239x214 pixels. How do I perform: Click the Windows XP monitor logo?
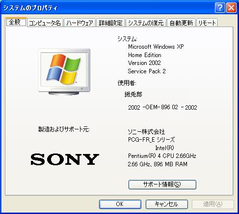tap(64, 71)
